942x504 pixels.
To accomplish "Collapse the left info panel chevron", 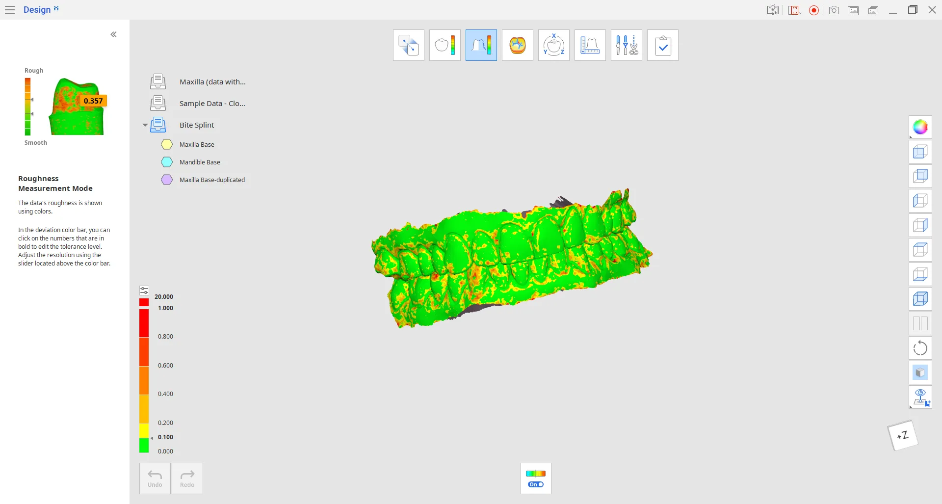I will [x=113, y=34].
